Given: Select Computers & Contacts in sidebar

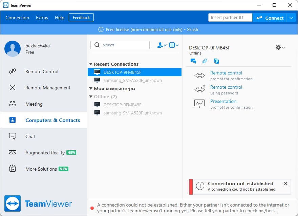Looking at the screenshot, I should click(44, 120).
